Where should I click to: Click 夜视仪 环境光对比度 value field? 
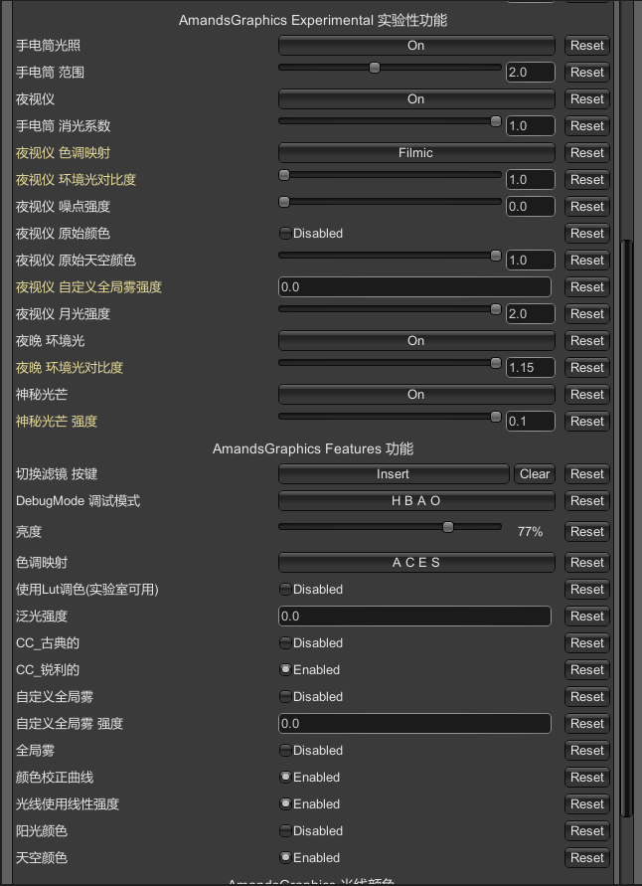(531, 180)
